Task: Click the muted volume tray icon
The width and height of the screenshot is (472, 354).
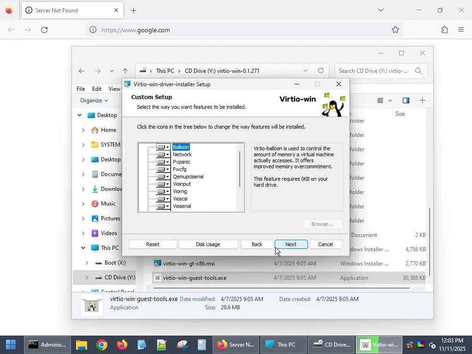Action: click(x=432, y=345)
